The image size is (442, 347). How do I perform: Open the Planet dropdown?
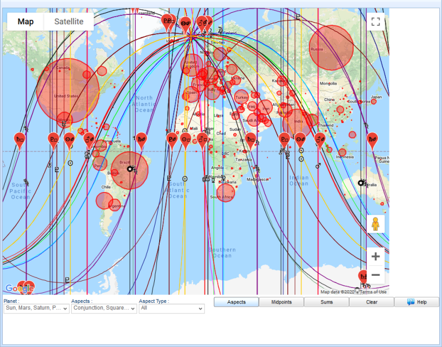point(36,308)
